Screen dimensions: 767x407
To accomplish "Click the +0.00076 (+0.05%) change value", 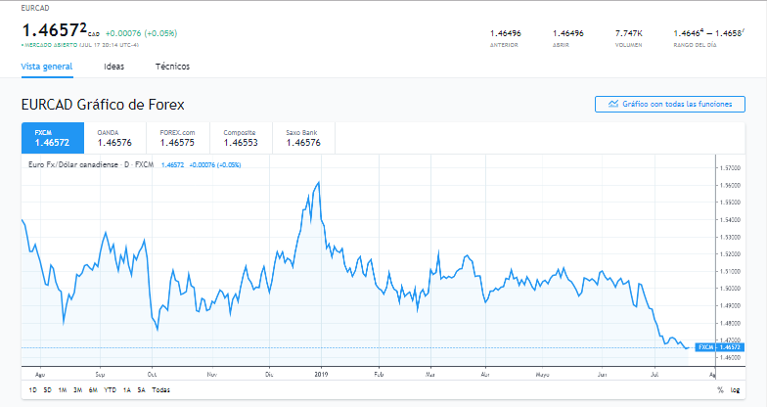I will pos(141,33).
